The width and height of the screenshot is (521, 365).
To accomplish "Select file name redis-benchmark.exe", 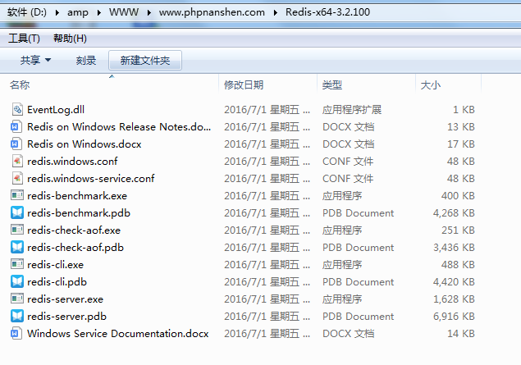I will tap(77, 195).
